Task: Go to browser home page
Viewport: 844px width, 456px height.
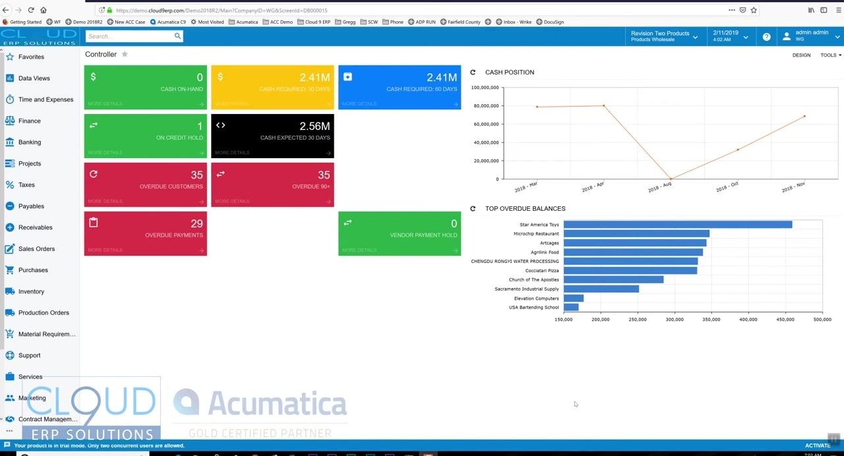Action: (44, 10)
